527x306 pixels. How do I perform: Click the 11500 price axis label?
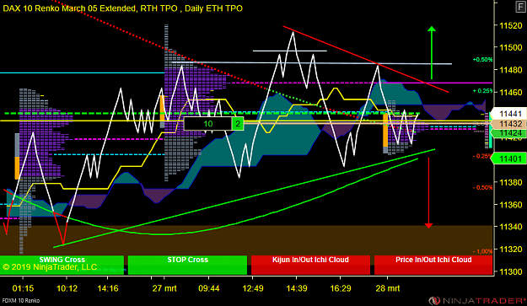(x=510, y=48)
